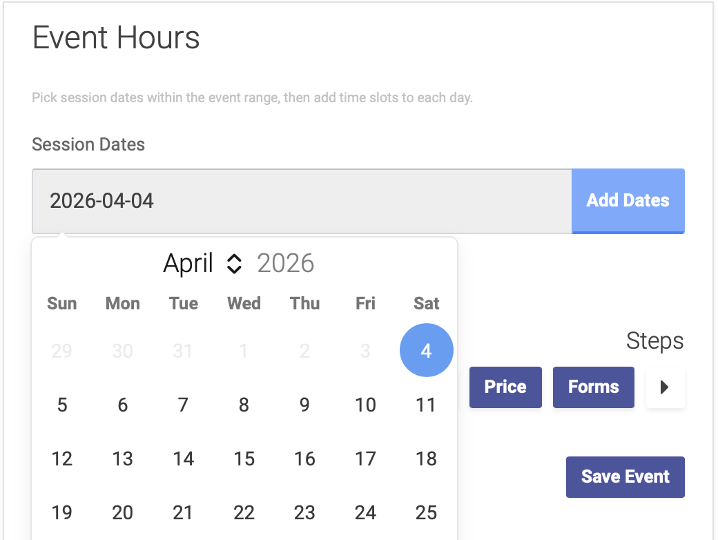Select April 6 in the calendar
Image resolution: width=718 pixels, height=540 pixels.
[122, 405]
